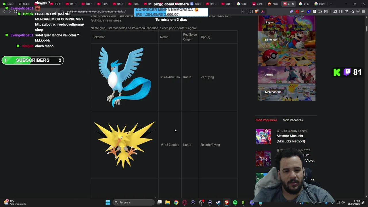Open the Merchandise category banner
The height and width of the screenshot is (207, 368).
(x=286, y=92)
